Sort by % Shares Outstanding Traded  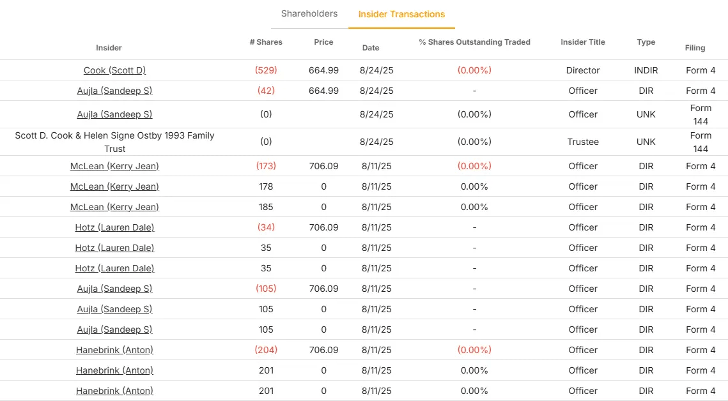(474, 42)
